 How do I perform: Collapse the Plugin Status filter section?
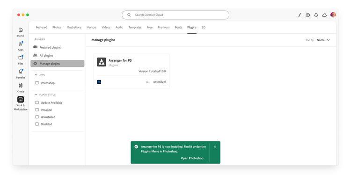click(x=36, y=95)
